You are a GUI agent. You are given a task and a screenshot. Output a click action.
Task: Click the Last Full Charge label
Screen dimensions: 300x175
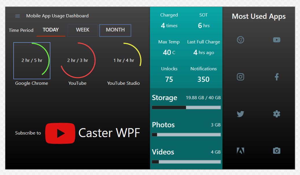[x=204, y=42]
